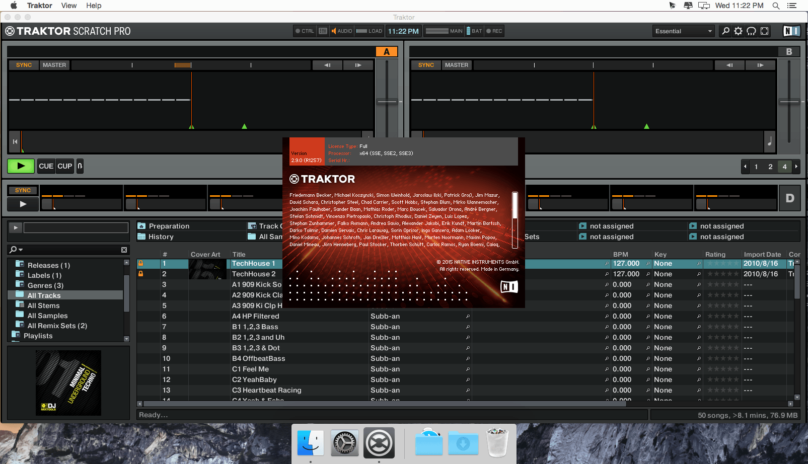Open Traktor preferences with the gear icon
808x464 pixels.
point(738,31)
